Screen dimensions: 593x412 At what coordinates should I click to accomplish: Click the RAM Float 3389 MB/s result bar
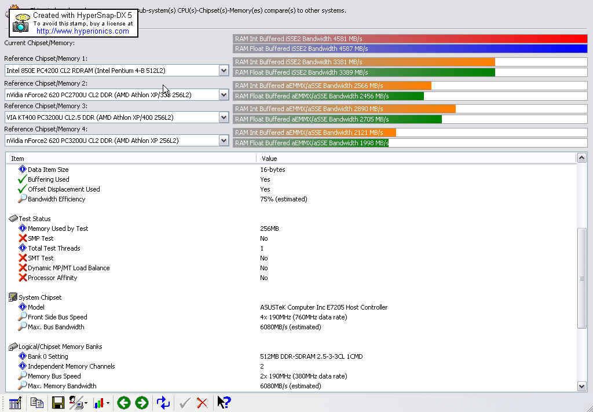tap(364, 72)
